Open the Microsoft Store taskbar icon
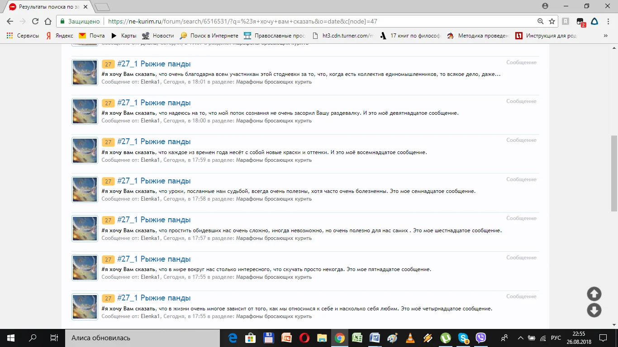 250,338
